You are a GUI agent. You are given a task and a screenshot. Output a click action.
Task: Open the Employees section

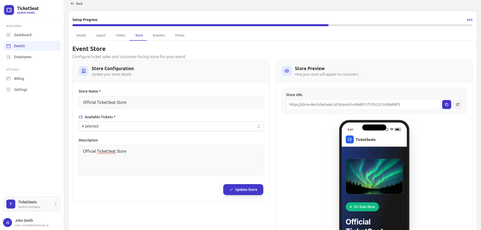coord(32,57)
